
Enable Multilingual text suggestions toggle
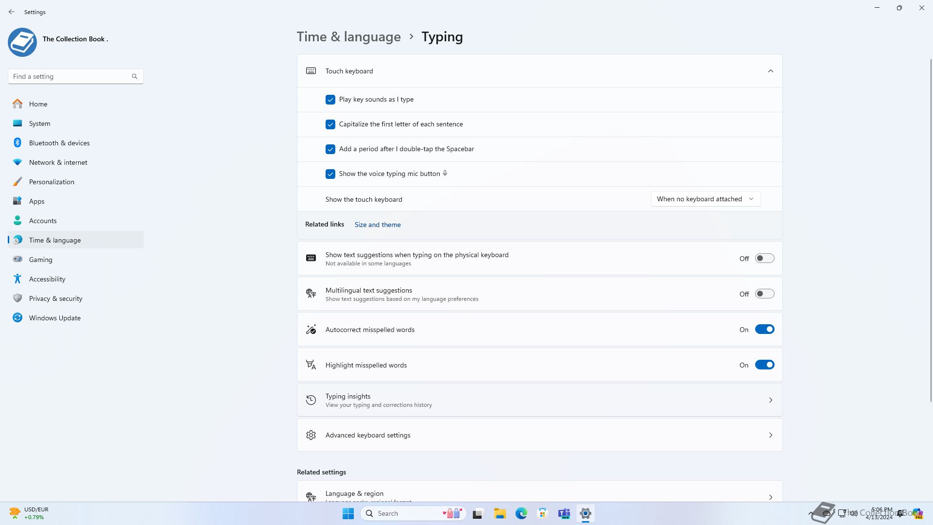point(764,294)
